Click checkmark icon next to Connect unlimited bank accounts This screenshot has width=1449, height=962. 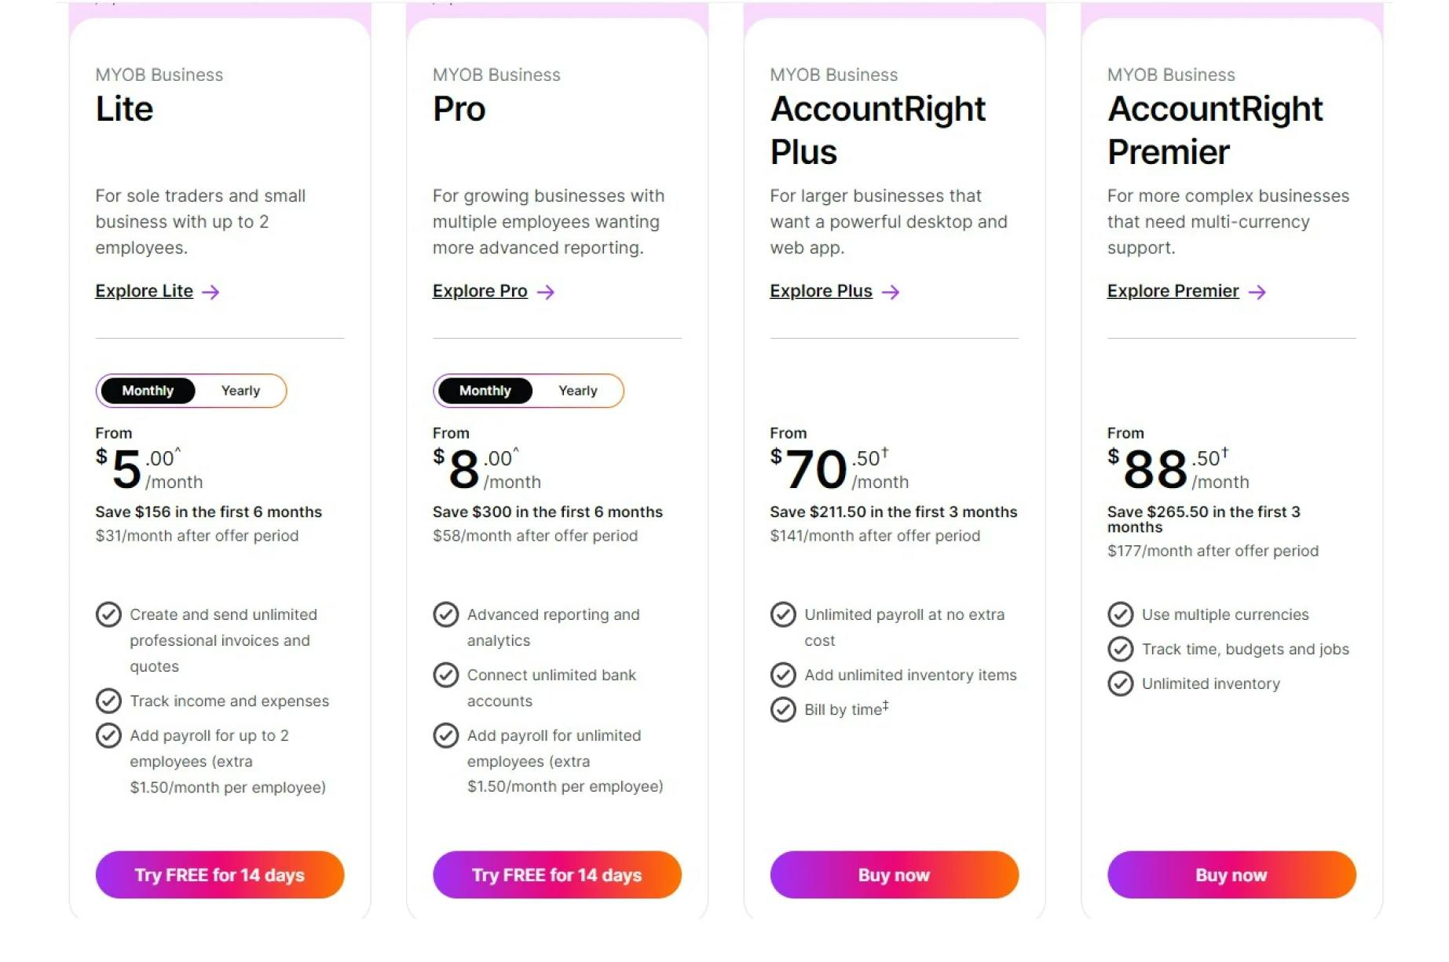pos(446,674)
